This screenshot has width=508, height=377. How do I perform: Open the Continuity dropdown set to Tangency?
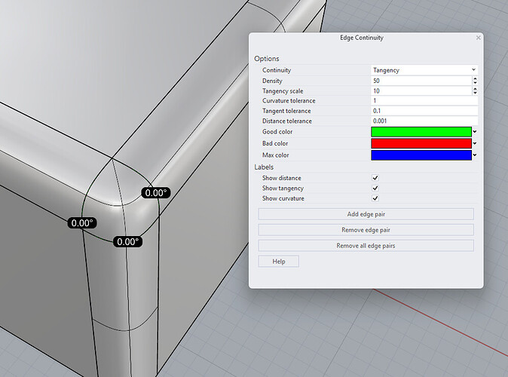424,70
